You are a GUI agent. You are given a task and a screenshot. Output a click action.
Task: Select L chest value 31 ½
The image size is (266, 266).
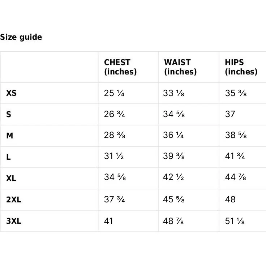coord(114,156)
